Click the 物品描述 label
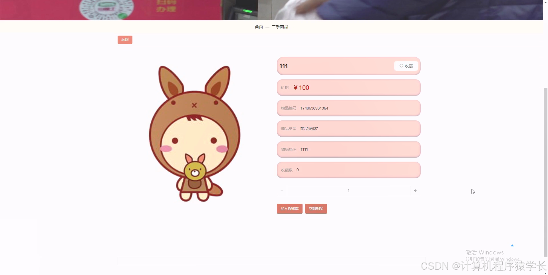The height and width of the screenshot is (275, 548). pos(289,149)
